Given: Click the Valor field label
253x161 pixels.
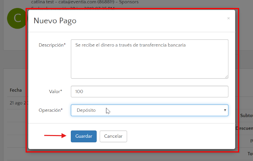Looking at the screenshot, I should [55, 91].
